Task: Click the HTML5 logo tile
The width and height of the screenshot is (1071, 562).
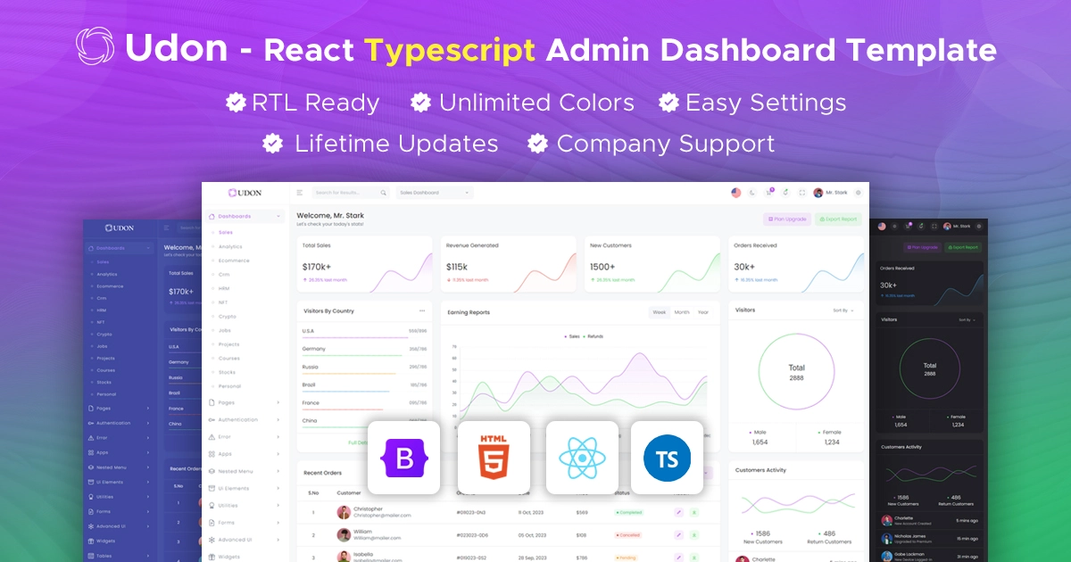Action: pyautogui.click(x=494, y=458)
